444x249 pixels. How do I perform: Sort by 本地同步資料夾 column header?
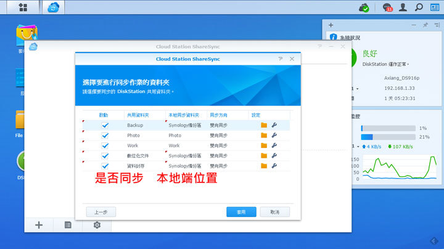point(184,115)
